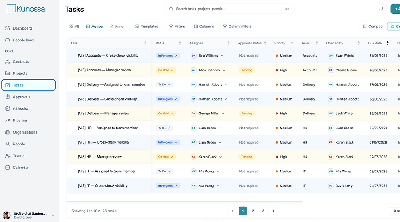Image resolution: width=400 pixels, height=222 pixels.
Task: Sort by Team column arrows
Action: 317,43
